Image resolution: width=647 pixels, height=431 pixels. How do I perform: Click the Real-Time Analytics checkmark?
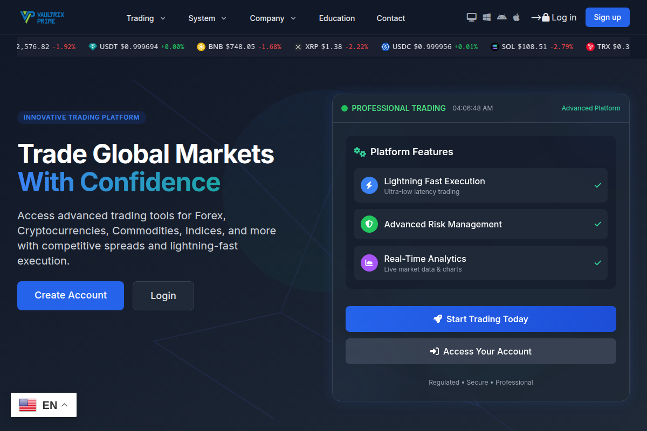[597, 263]
